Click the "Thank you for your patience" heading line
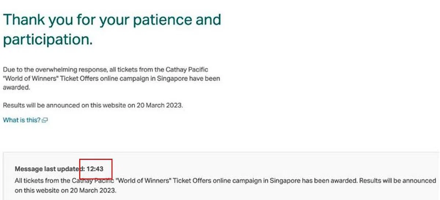The width and height of the screenshot is (440, 200). (112, 19)
